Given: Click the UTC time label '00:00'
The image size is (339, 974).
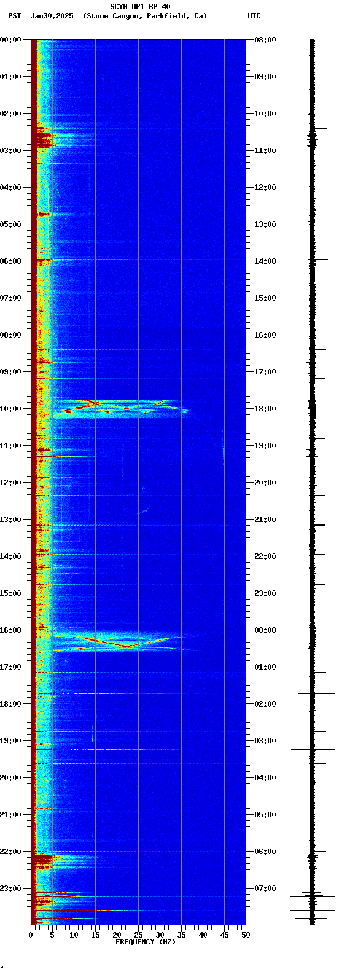Looking at the screenshot, I should coord(265,630).
